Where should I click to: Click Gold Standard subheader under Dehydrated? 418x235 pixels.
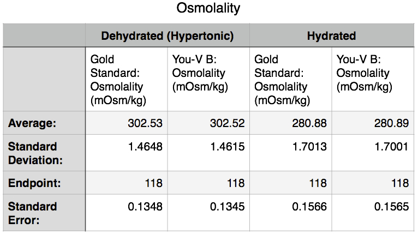(126, 80)
